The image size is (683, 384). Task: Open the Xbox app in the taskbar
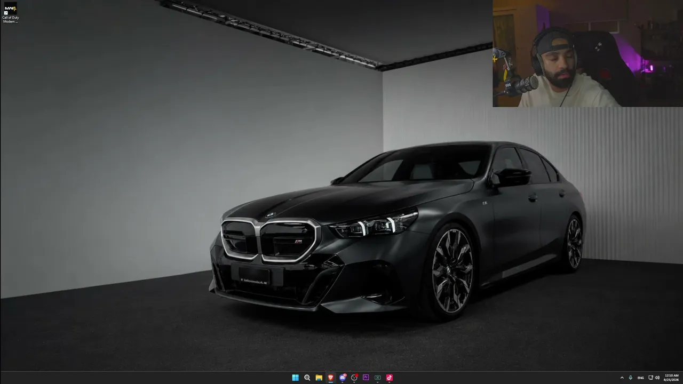pyautogui.click(x=378, y=378)
